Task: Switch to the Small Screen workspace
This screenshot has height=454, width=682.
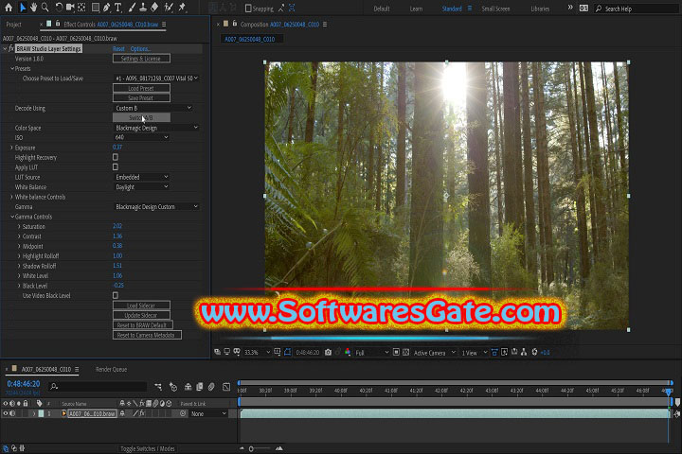Action: point(495,9)
